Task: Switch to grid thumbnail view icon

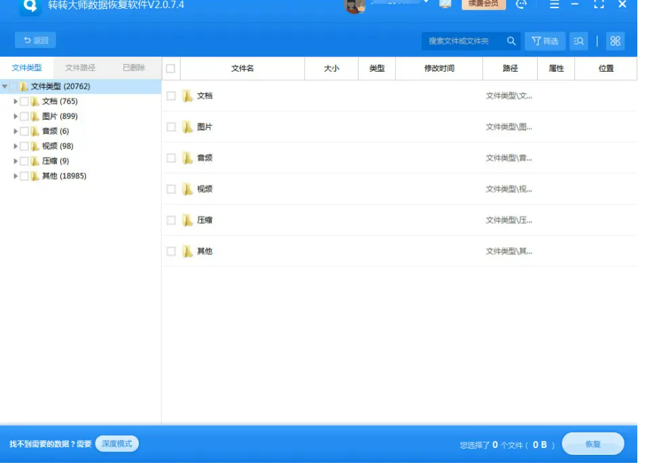Action: tap(615, 41)
